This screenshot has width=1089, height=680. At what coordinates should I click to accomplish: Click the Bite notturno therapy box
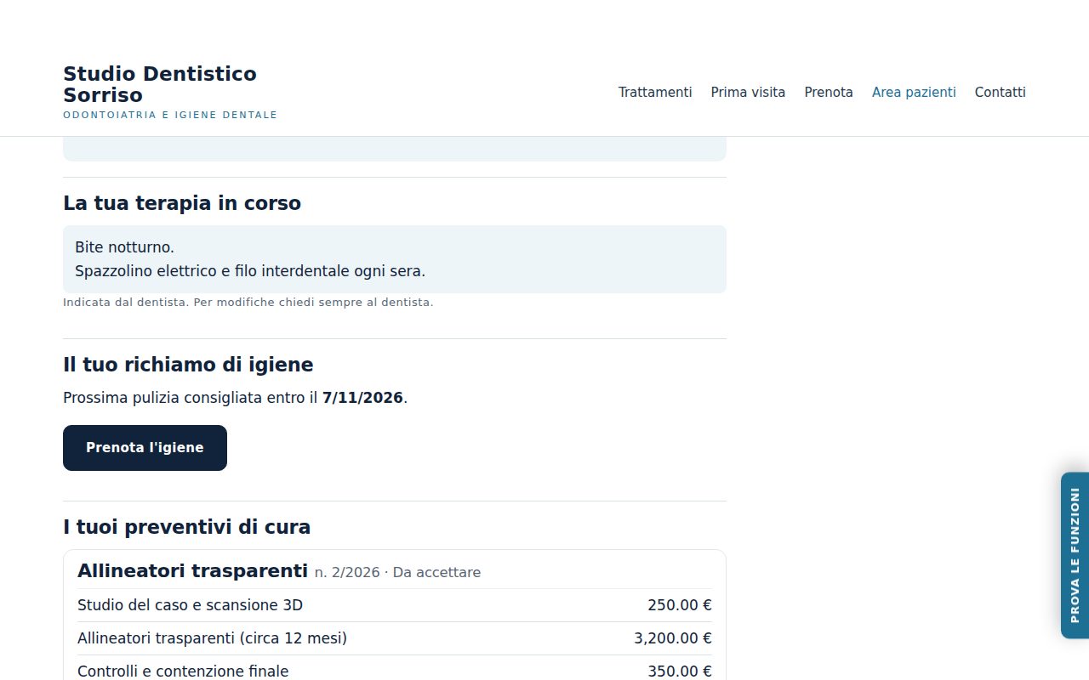395,259
